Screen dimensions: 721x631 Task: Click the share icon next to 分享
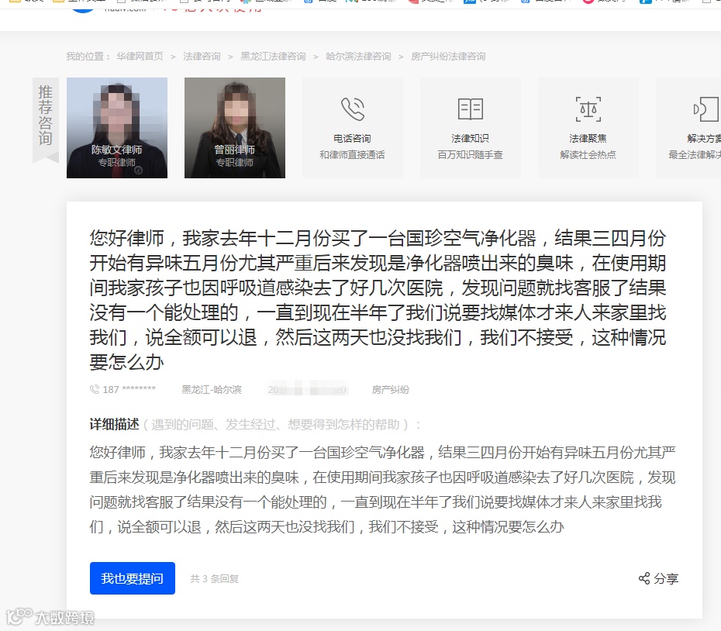[644, 578]
